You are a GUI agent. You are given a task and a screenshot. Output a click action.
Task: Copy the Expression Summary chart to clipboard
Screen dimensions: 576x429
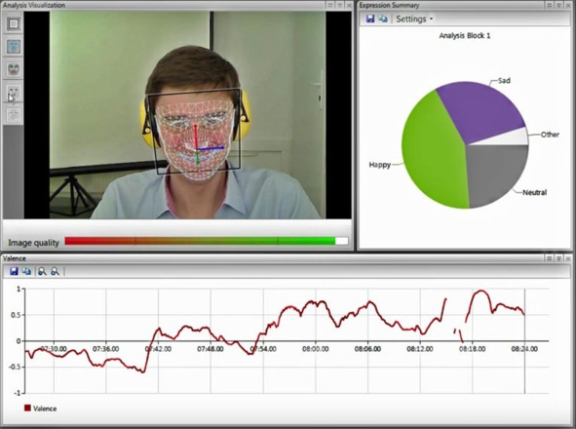click(383, 19)
